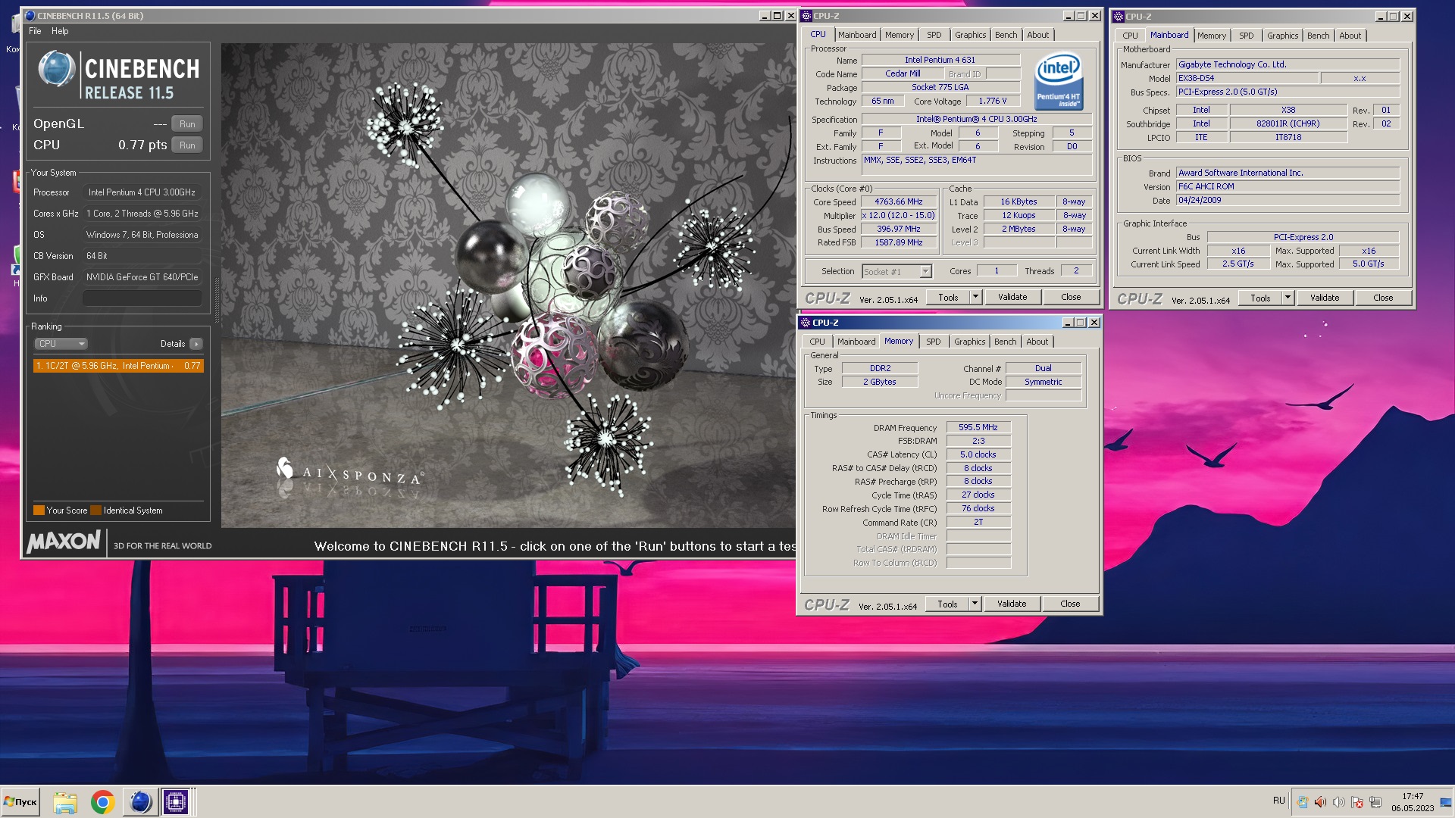Click the Name field Intel Pentium 4 631
The image size is (1455, 818).
[x=940, y=61]
